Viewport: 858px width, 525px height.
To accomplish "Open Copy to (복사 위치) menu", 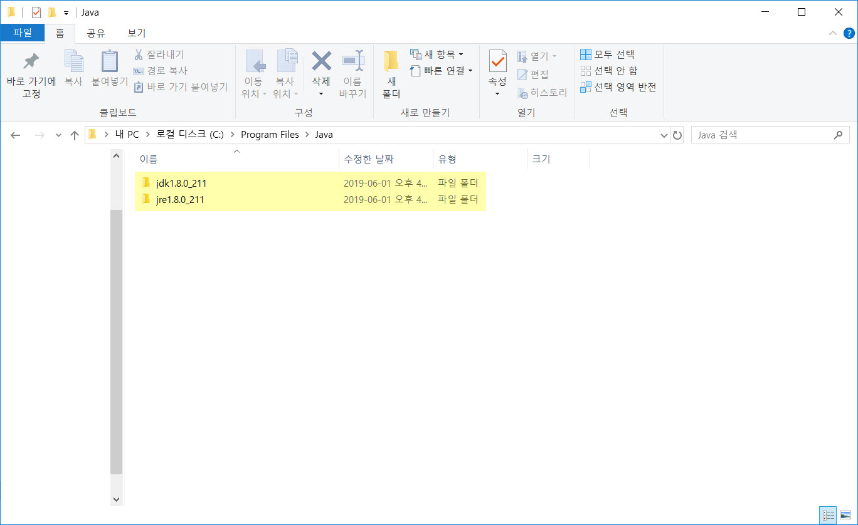I will point(285,74).
